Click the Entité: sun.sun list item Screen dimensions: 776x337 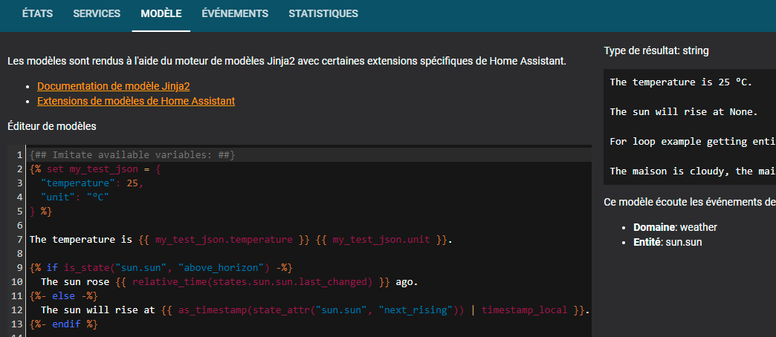tap(667, 242)
